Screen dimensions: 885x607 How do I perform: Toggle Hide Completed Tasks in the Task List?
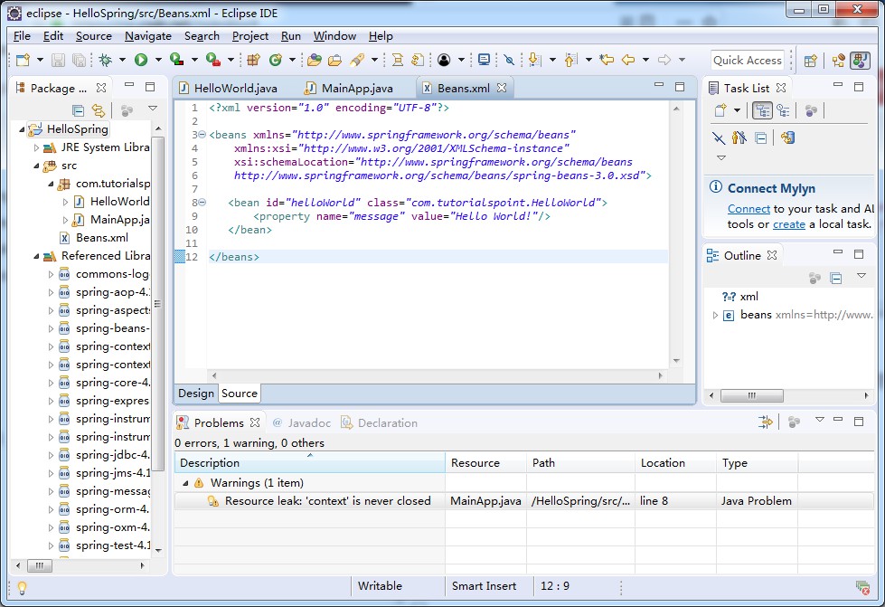[x=719, y=138]
